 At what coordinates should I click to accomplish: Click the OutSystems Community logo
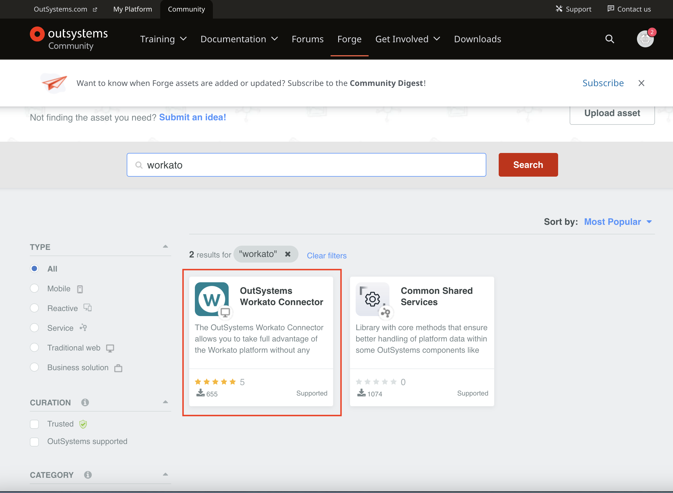69,39
